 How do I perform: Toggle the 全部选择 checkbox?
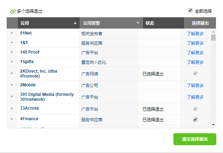click(190, 11)
